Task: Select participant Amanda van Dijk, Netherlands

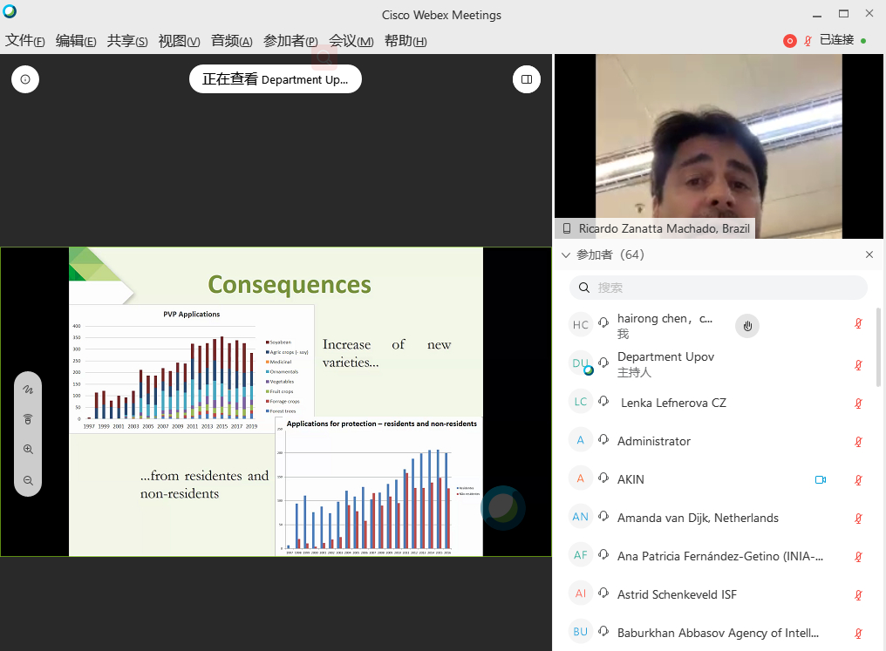Action: 718,518
